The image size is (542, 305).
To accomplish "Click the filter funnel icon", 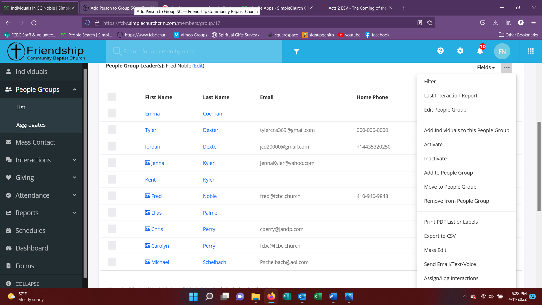I will pos(296,52).
